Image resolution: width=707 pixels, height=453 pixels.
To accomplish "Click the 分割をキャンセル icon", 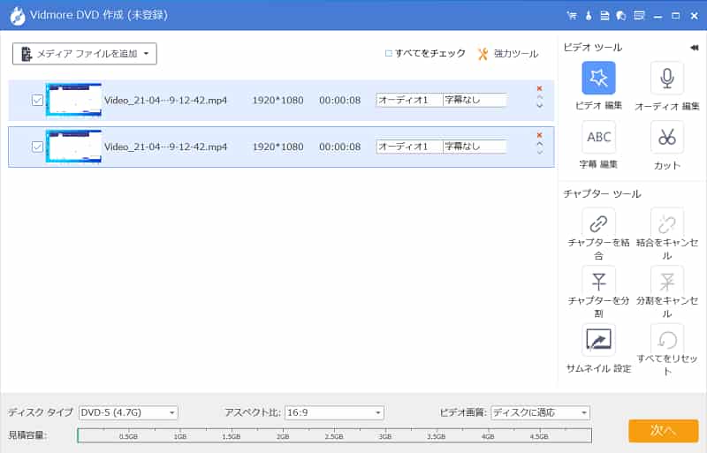I will pos(667,282).
